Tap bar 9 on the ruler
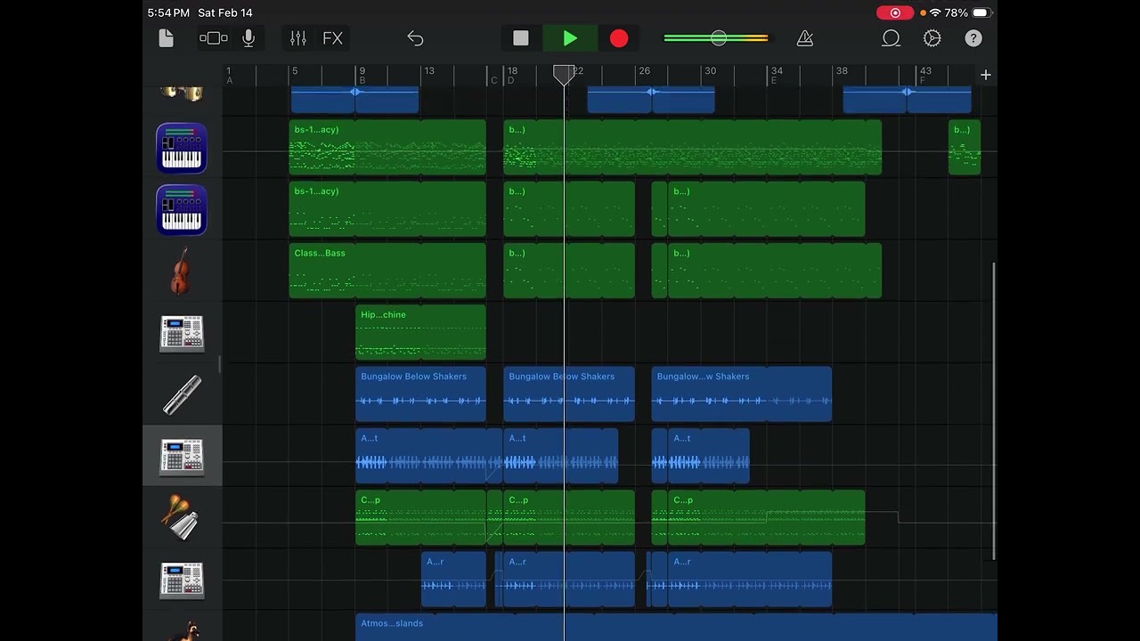This screenshot has width=1140, height=641. [361, 71]
